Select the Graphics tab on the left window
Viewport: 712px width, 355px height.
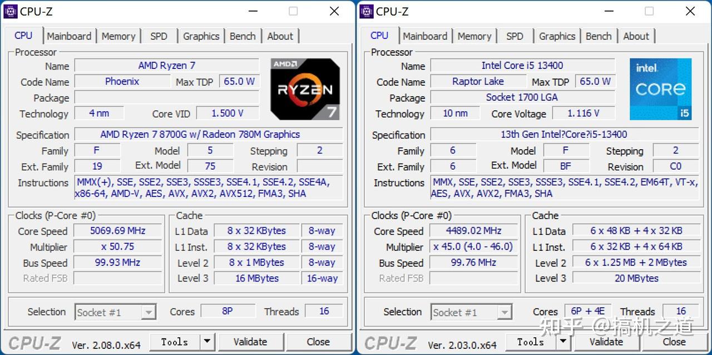tap(201, 36)
